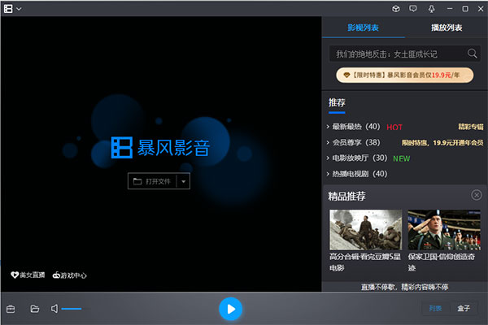Open the feedback message icon

pyautogui.click(x=413, y=9)
